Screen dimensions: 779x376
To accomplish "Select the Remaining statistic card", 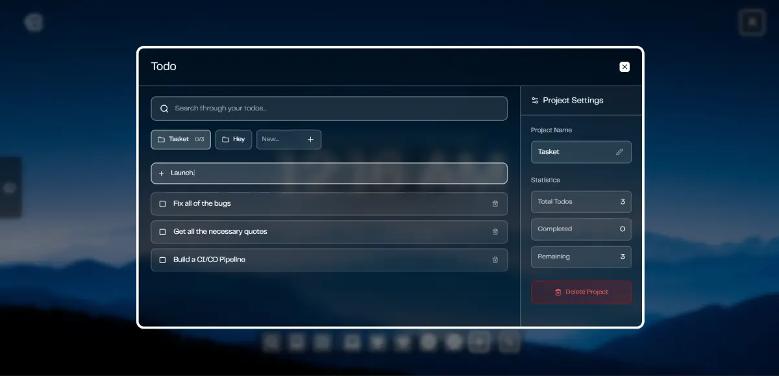I will coord(581,257).
